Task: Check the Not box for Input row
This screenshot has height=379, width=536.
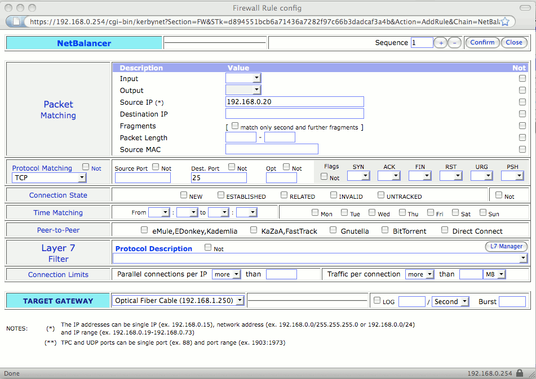Action: click(x=522, y=78)
